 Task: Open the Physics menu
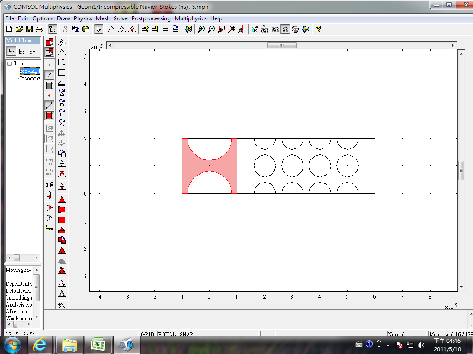pyautogui.click(x=83, y=18)
